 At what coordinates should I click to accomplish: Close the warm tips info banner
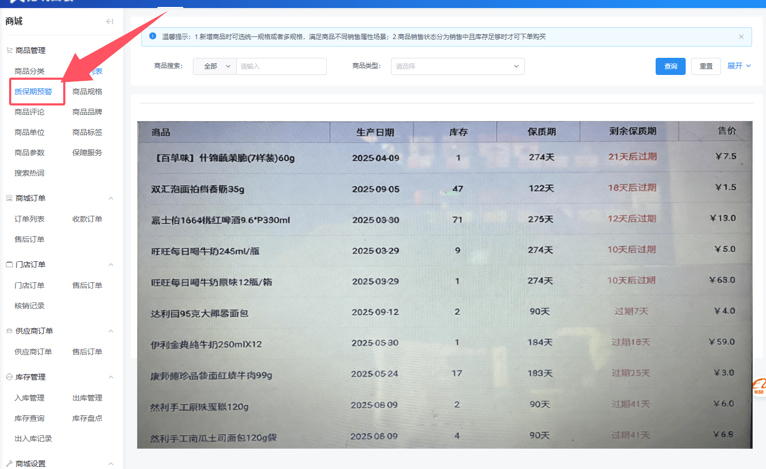tap(741, 37)
